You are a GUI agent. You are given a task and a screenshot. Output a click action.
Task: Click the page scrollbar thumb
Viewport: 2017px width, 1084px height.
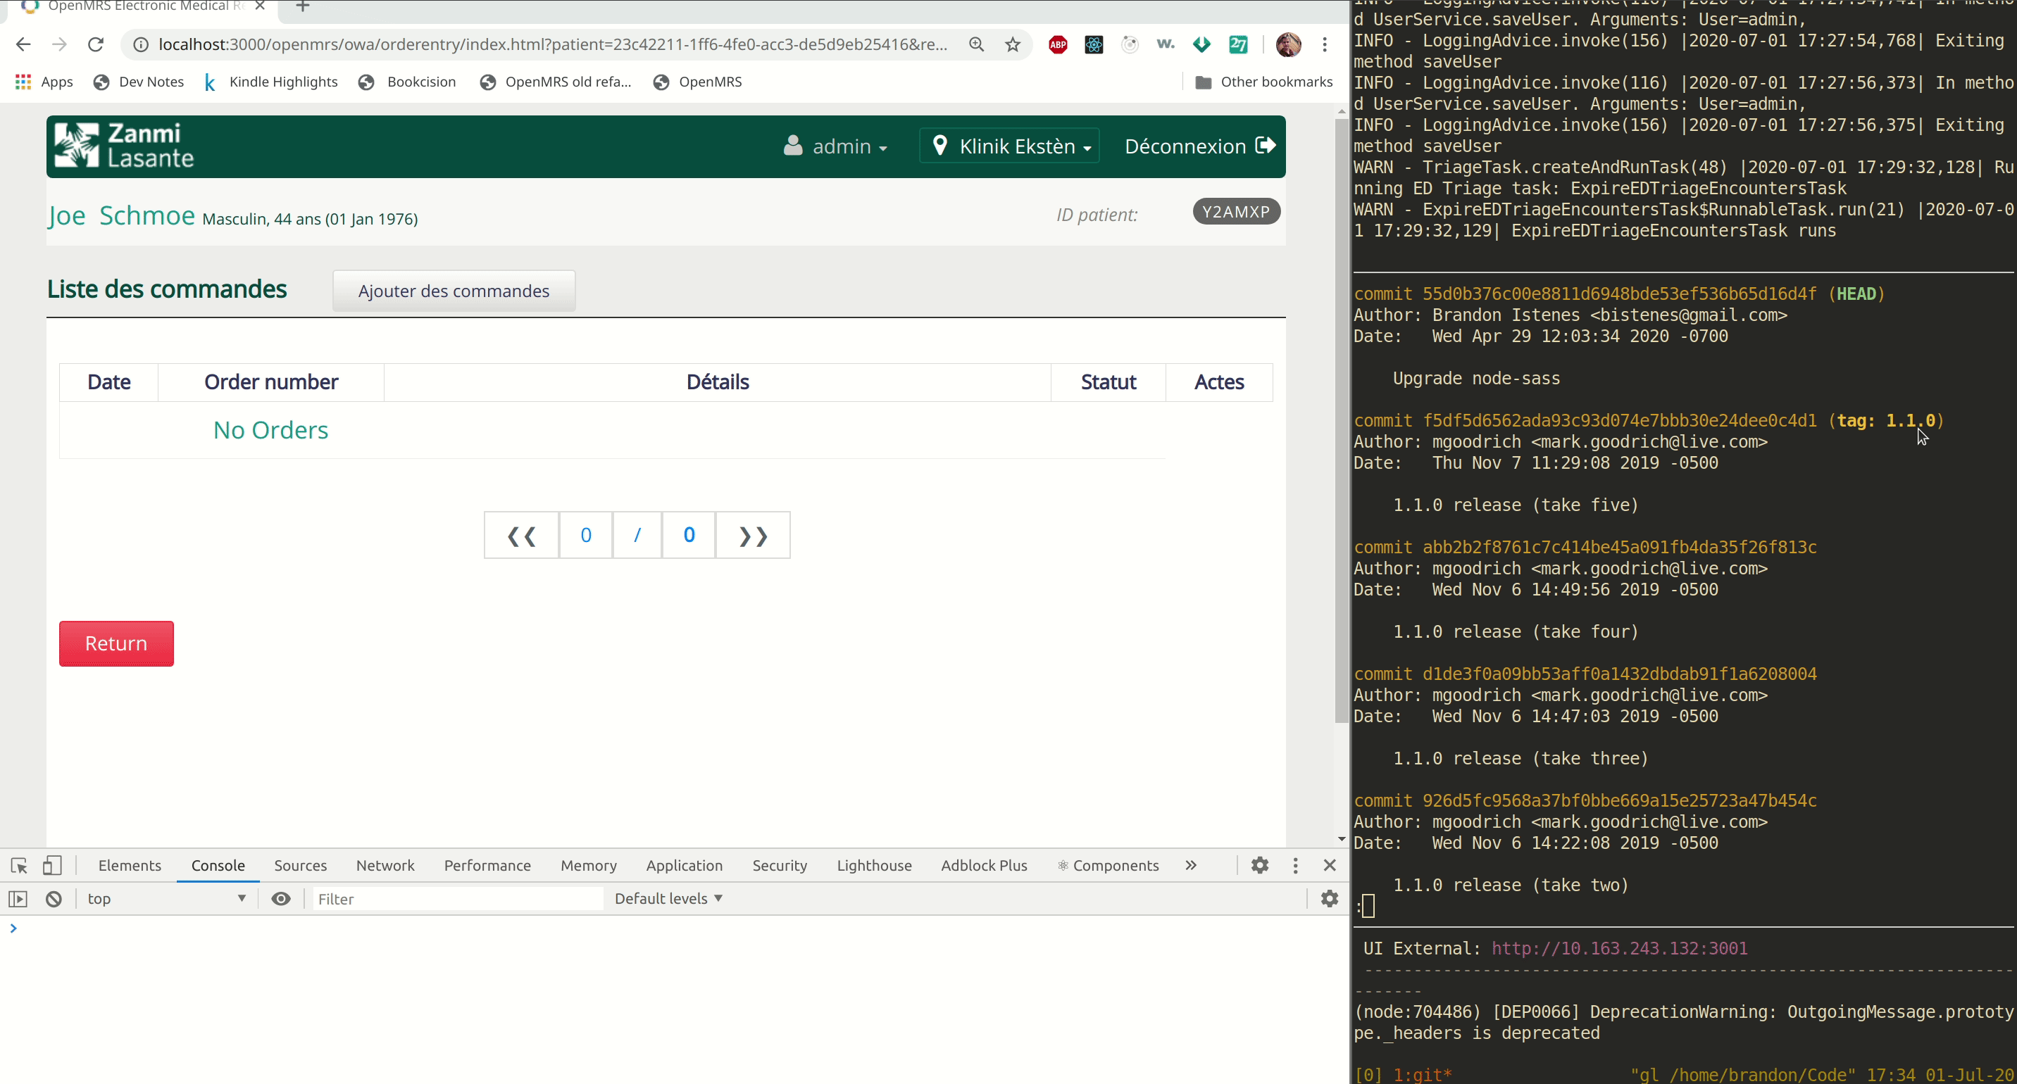(x=1342, y=421)
